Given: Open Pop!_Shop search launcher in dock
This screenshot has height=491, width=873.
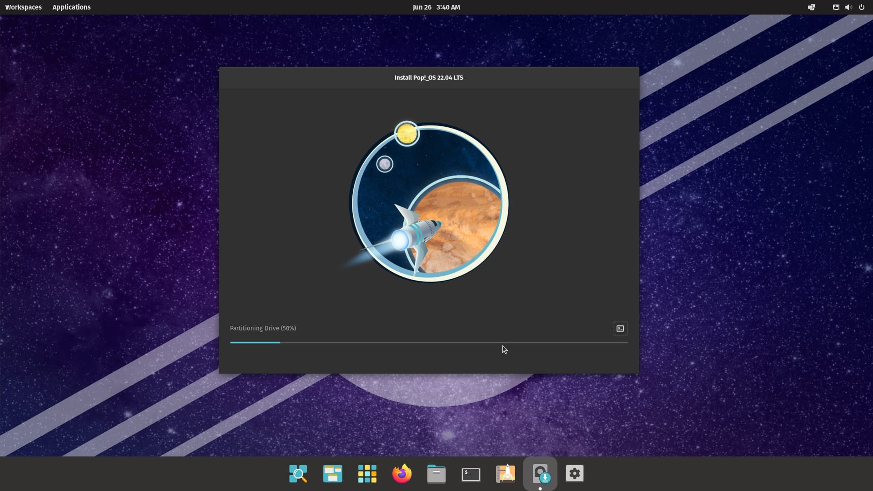Looking at the screenshot, I should pos(298,474).
